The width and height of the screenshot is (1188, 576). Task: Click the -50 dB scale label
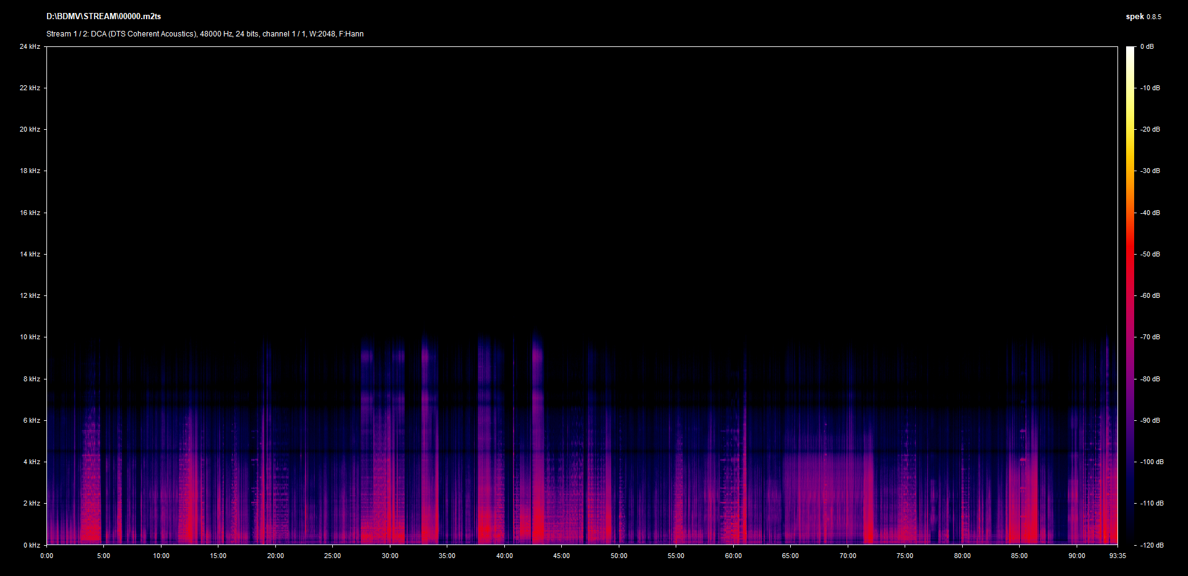1150,254
